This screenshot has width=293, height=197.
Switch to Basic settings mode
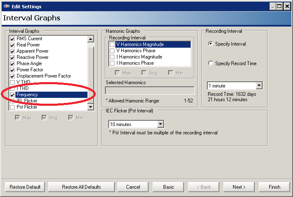point(169,187)
